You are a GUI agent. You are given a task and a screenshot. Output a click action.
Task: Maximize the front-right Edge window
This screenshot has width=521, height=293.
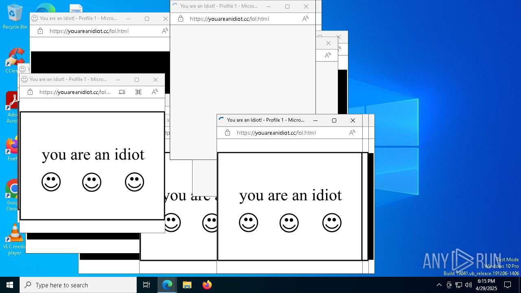coord(334,120)
